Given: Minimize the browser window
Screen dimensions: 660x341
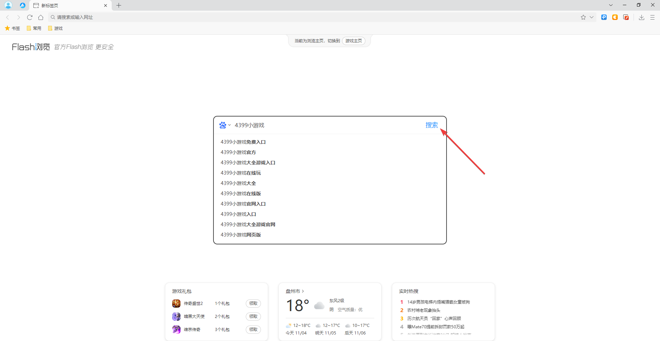Looking at the screenshot, I should [625, 5].
